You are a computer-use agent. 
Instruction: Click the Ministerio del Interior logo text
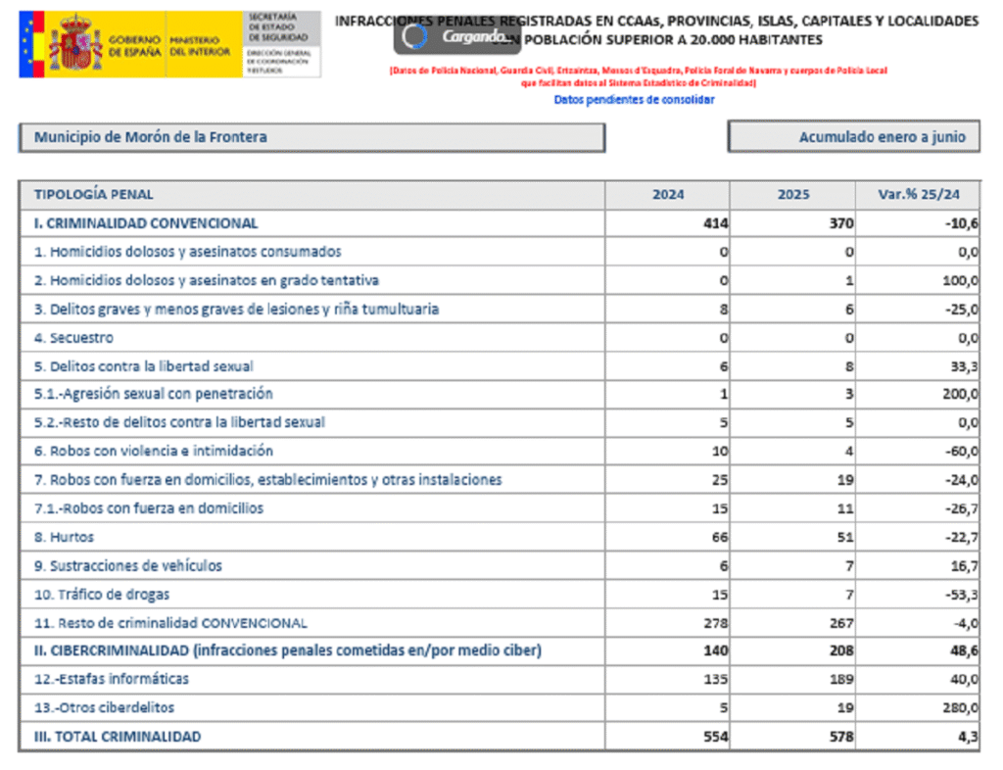(200, 45)
